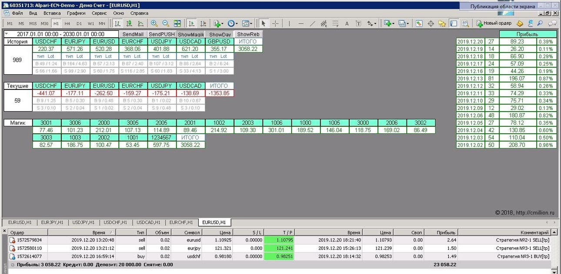Tile chart windows with grid icon
Image resolution: width=561 pixels, height=274 pixels.
click(x=177, y=23)
